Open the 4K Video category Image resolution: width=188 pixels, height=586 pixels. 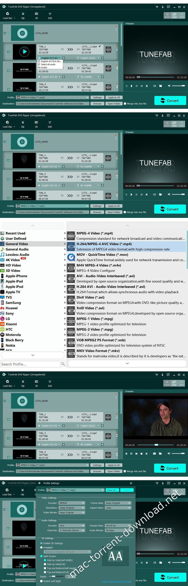12,260
